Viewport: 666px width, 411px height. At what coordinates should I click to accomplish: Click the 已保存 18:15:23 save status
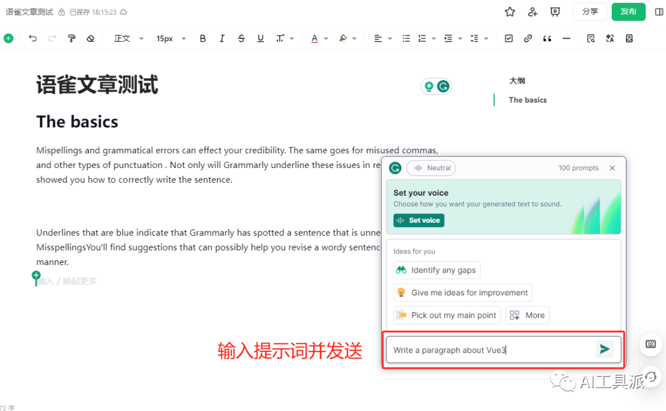[x=93, y=12]
